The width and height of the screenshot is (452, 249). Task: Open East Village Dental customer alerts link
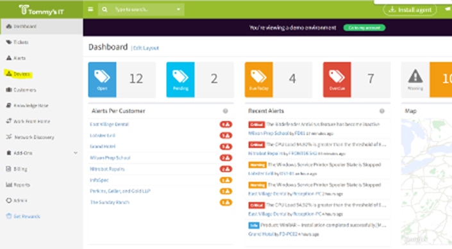click(x=109, y=124)
